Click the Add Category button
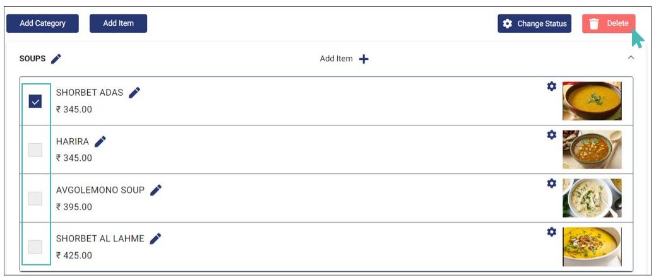 click(43, 23)
